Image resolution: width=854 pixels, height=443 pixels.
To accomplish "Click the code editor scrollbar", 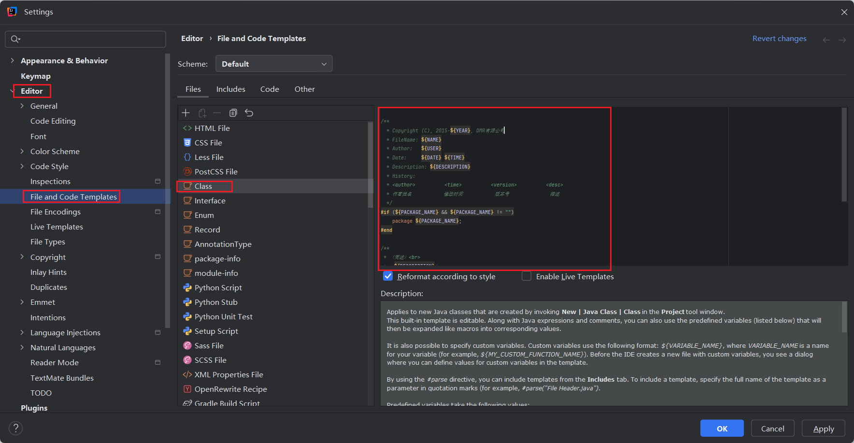I will (844, 155).
